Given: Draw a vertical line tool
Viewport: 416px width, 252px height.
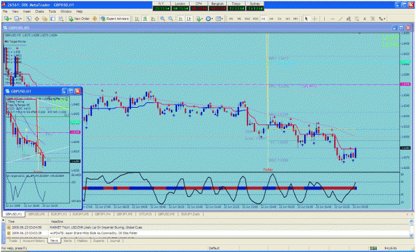Looking at the screenshot, I should pyautogui.click(x=324, y=19).
